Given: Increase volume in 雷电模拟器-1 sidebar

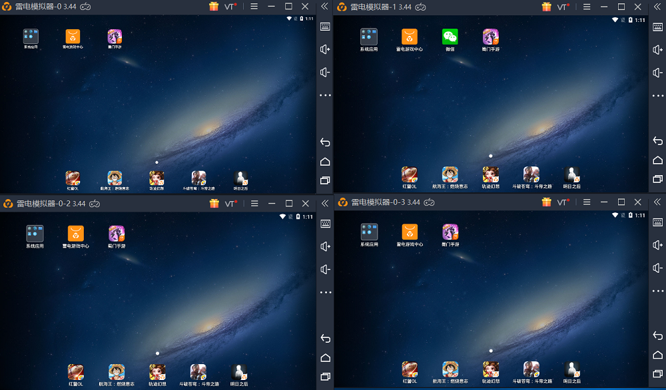Looking at the screenshot, I should coord(657,50).
